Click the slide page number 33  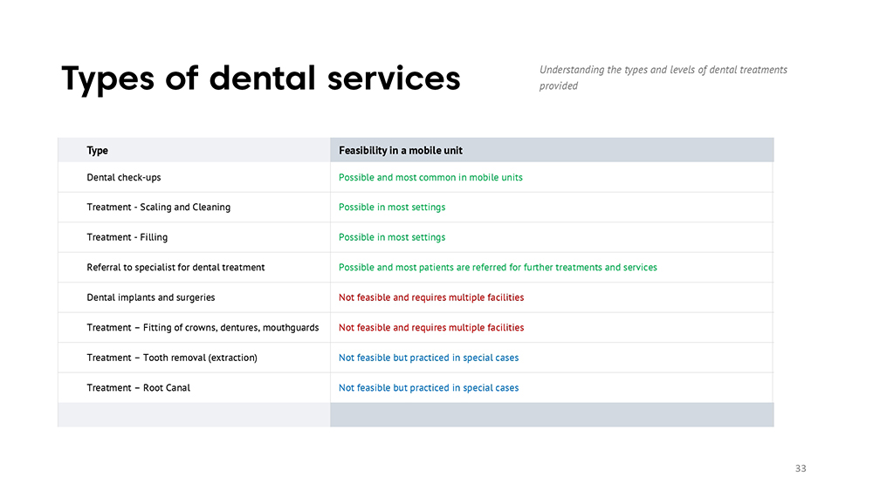(801, 468)
